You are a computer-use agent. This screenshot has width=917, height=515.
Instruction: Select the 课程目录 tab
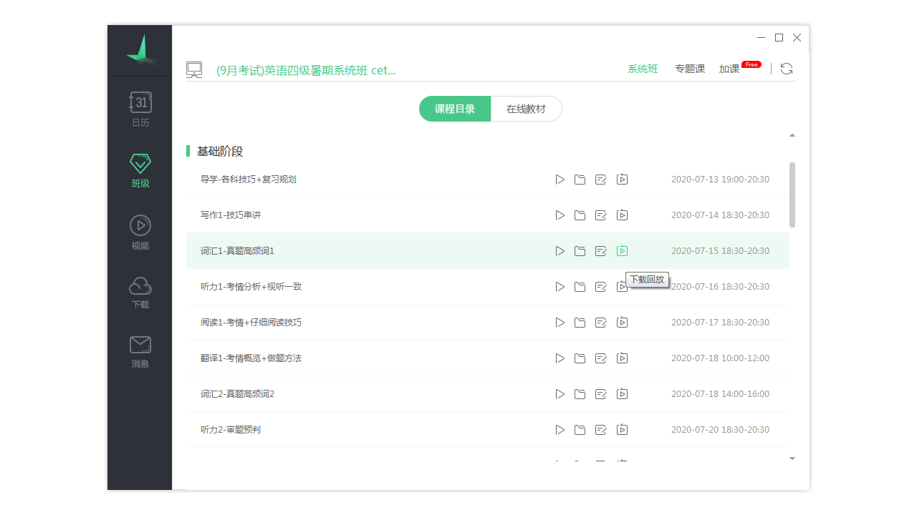tap(454, 108)
